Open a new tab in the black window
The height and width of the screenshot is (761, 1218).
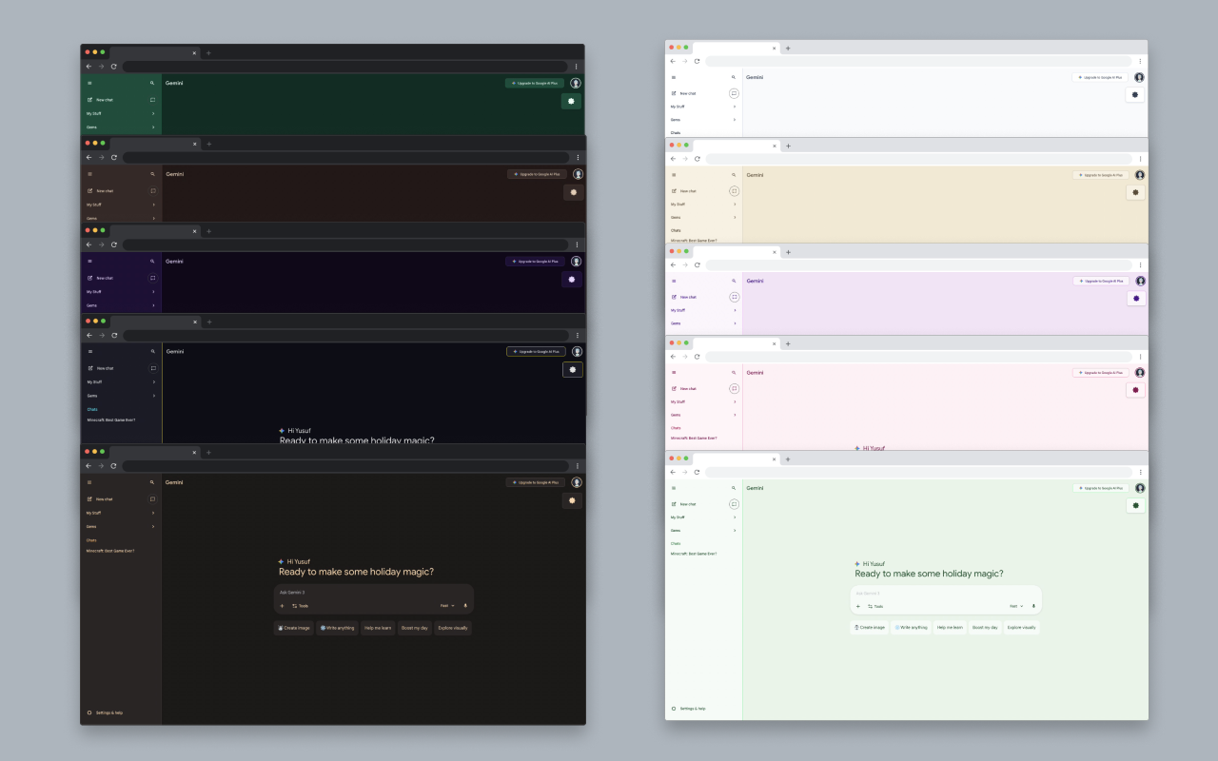[x=209, y=452]
